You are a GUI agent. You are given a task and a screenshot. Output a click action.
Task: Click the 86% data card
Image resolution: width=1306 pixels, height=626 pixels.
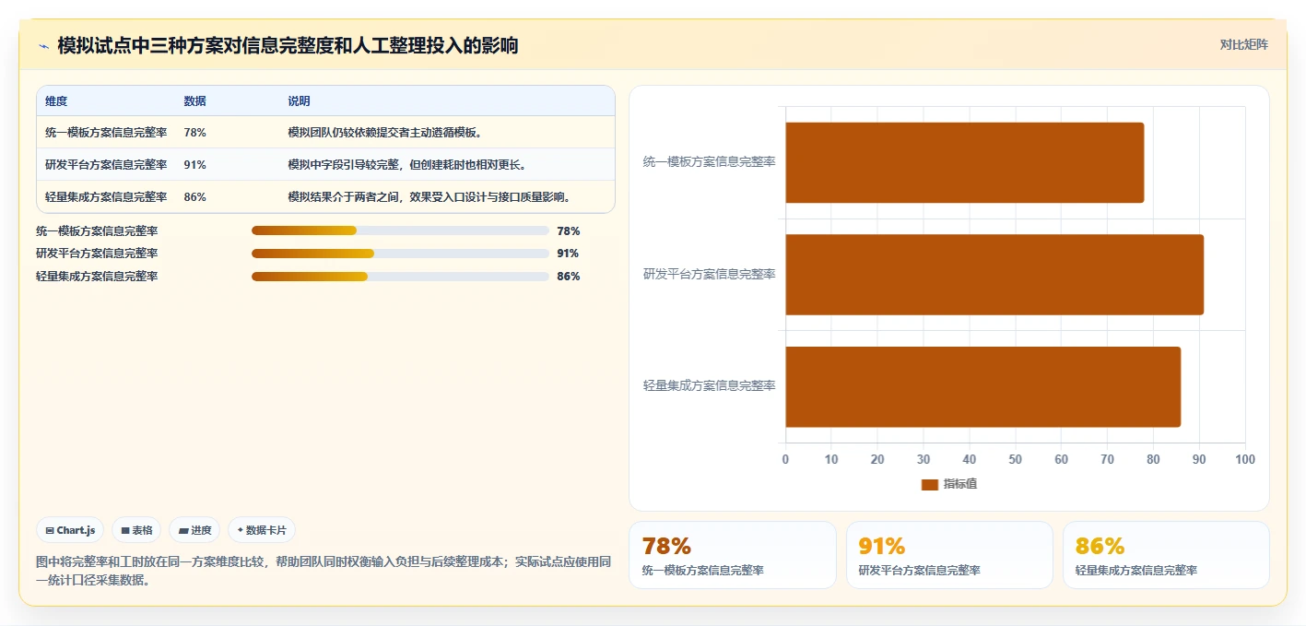1166,555
